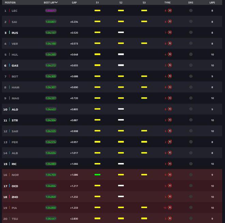
Task: Click LEC's soft tyre compound icon
Action: pyautogui.click(x=170, y=11)
